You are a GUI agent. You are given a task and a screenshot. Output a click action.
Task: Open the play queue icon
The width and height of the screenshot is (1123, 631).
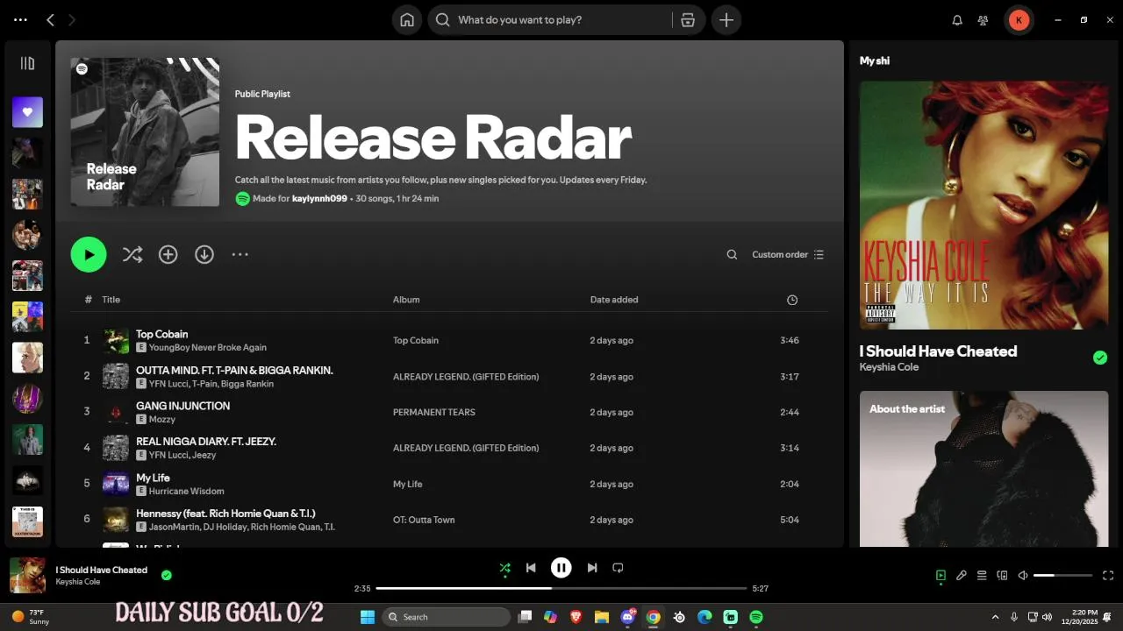click(982, 576)
